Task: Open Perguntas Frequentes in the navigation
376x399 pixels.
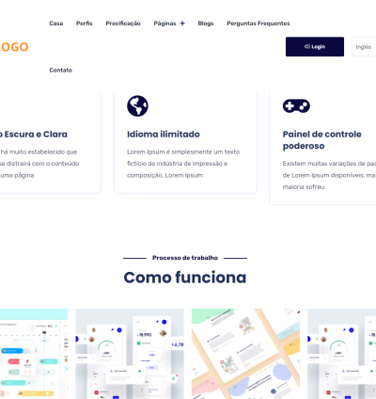Action: [258, 24]
